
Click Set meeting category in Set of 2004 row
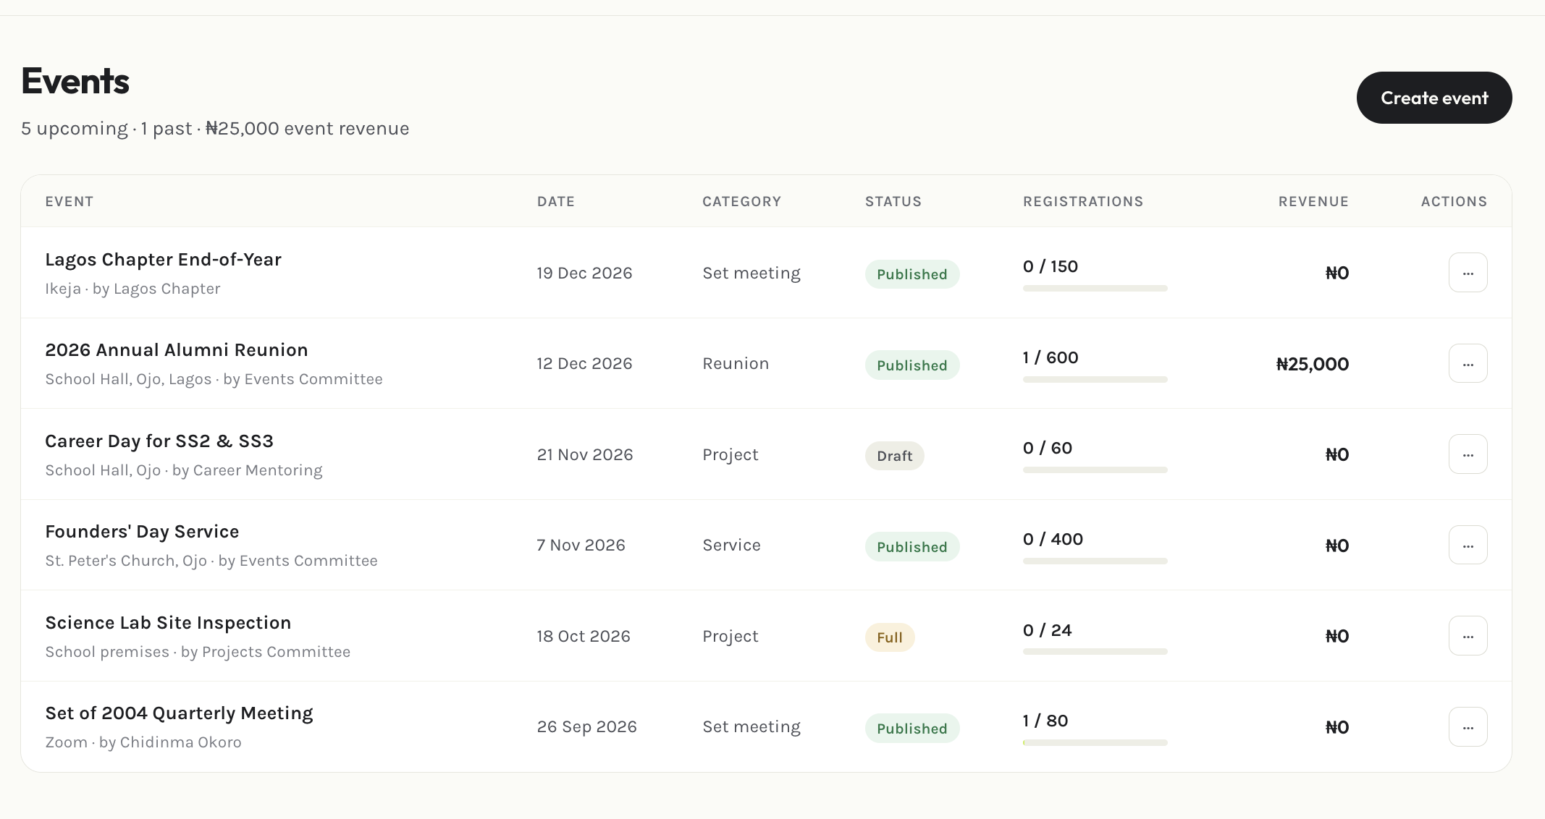click(x=752, y=727)
